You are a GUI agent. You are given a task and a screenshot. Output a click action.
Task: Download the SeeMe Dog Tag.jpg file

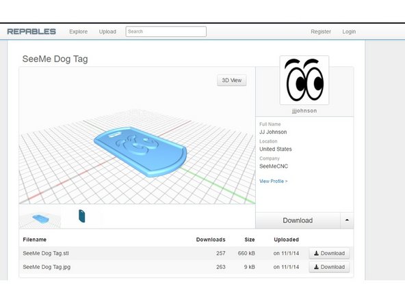click(329, 267)
